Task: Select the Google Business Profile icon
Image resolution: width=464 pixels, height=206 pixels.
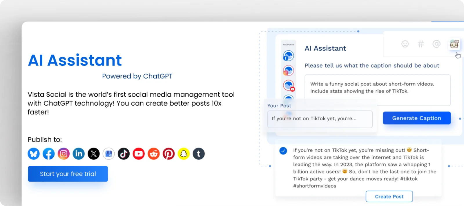Action: coord(109,154)
